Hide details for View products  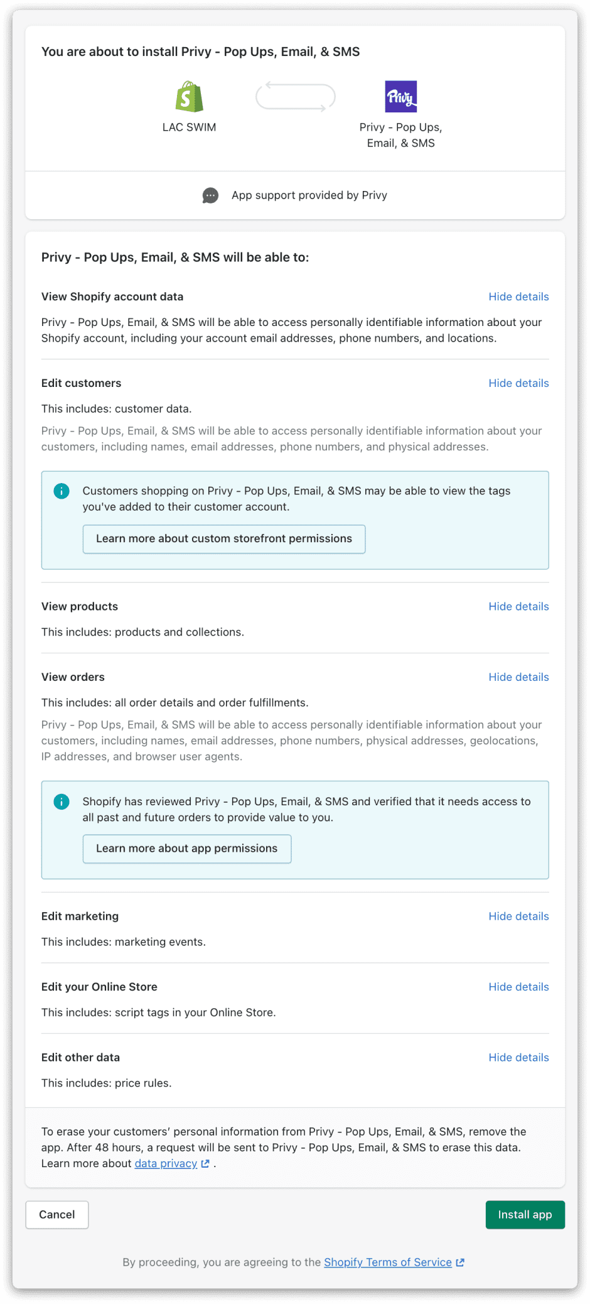518,606
